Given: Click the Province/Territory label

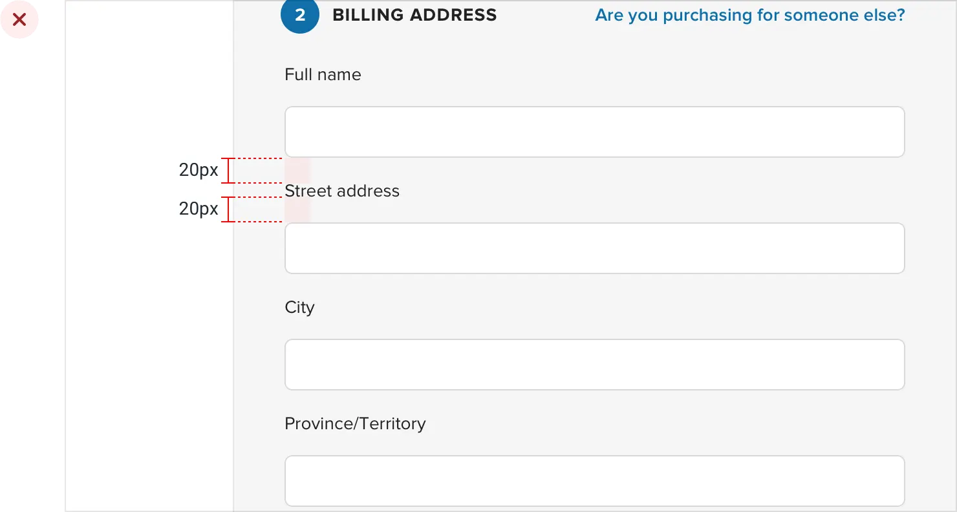Looking at the screenshot, I should 355,423.
